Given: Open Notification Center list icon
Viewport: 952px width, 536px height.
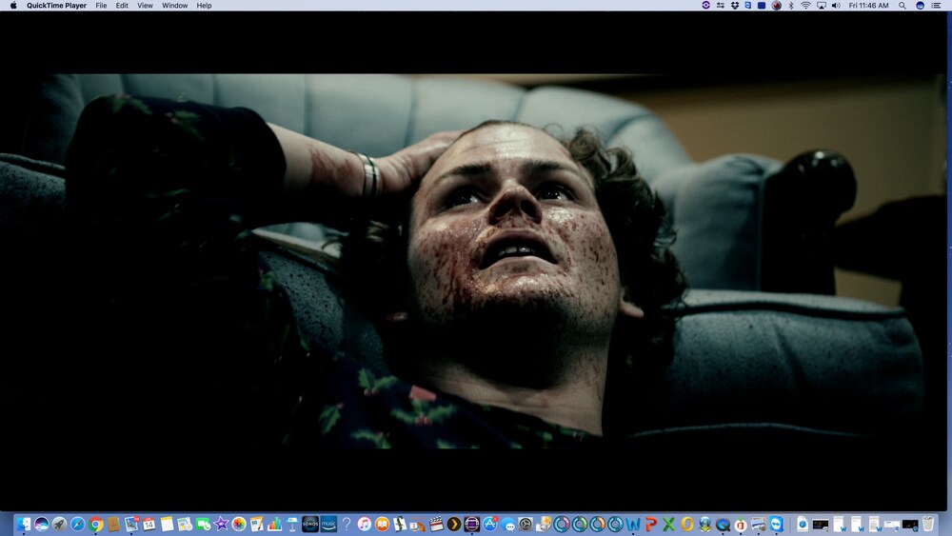Looking at the screenshot, I should tap(936, 6).
